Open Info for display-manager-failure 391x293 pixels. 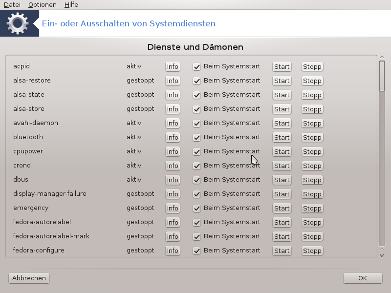(x=173, y=194)
